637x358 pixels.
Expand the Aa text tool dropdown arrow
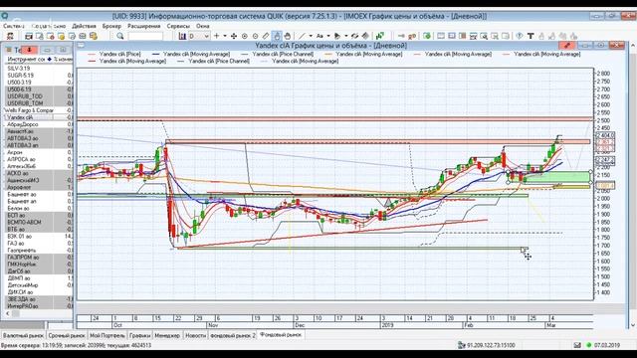click(328, 36)
